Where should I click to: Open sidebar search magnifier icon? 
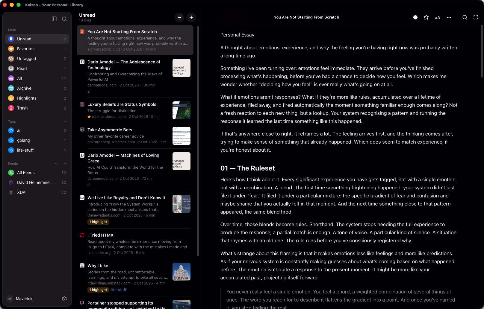coord(64,19)
